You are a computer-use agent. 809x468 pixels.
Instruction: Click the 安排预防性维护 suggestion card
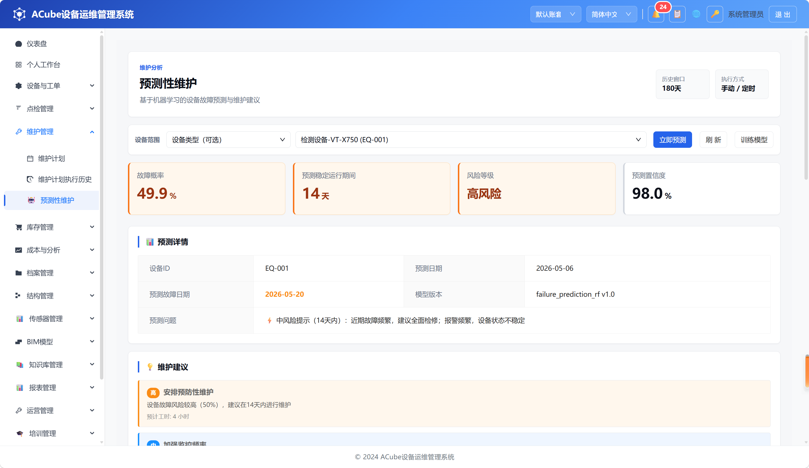454,404
